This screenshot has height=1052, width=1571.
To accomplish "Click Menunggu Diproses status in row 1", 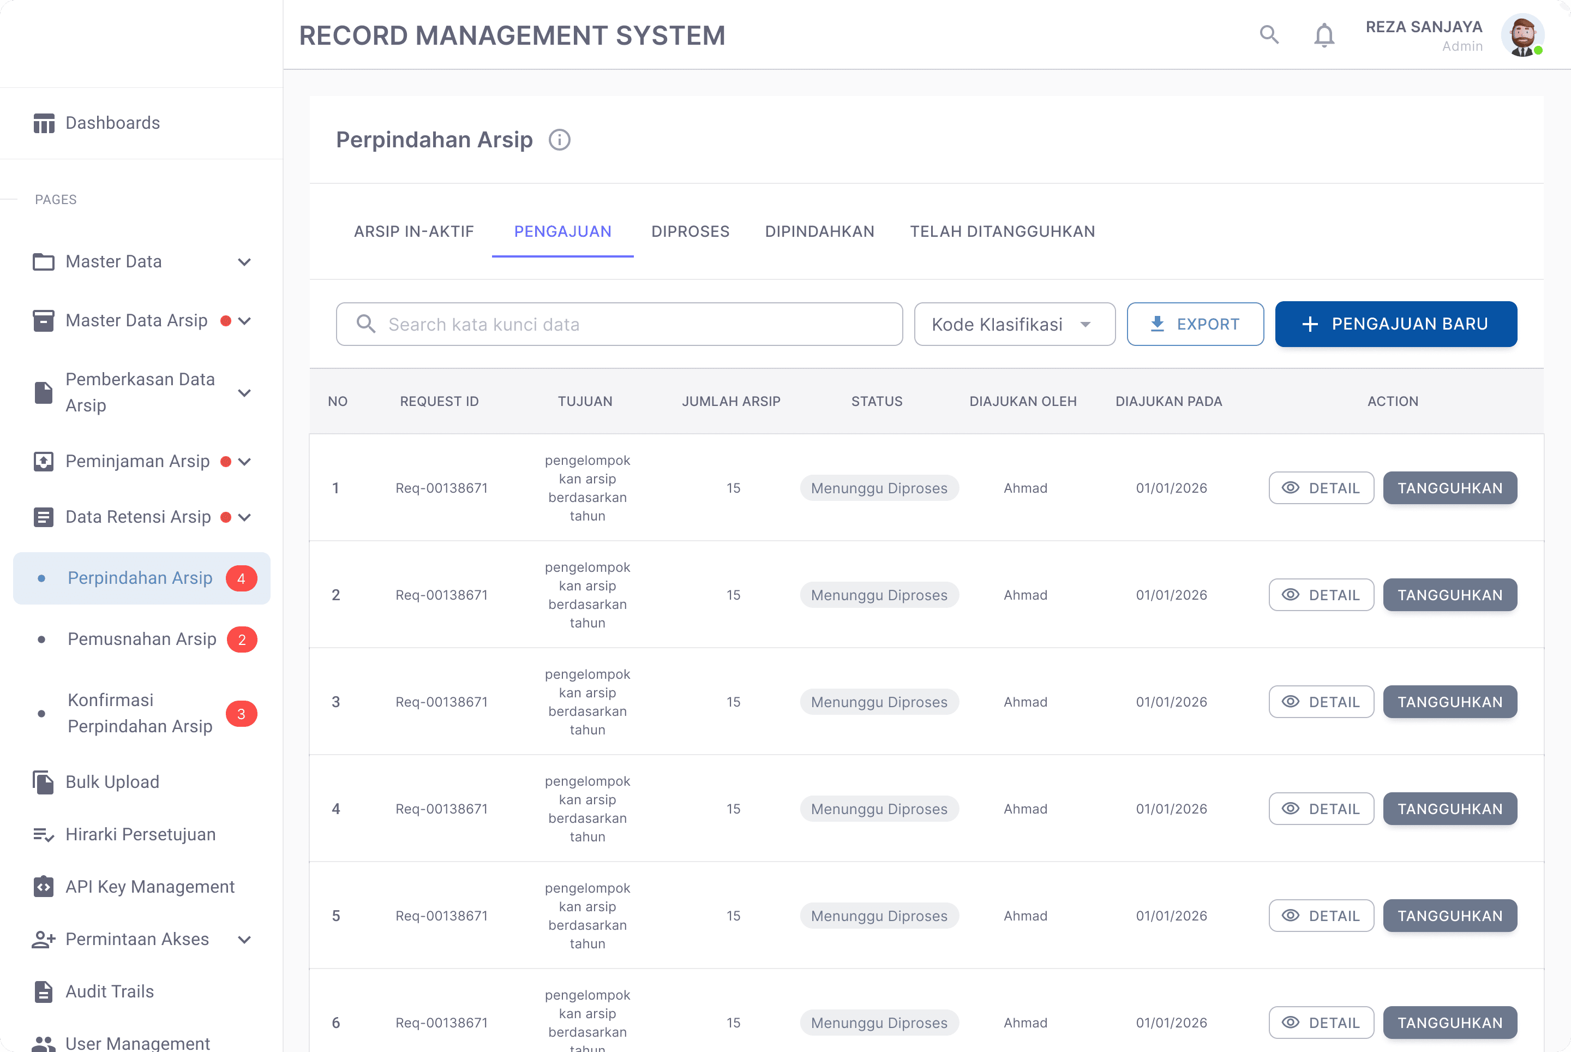I will click(879, 488).
